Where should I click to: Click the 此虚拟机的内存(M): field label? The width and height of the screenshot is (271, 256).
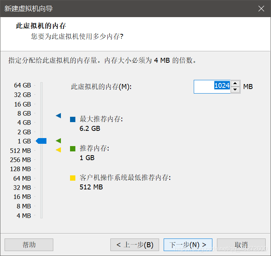tap(101, 87)
